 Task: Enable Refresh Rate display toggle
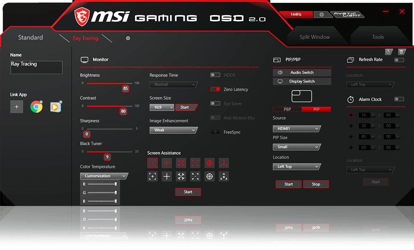[399, 60]
